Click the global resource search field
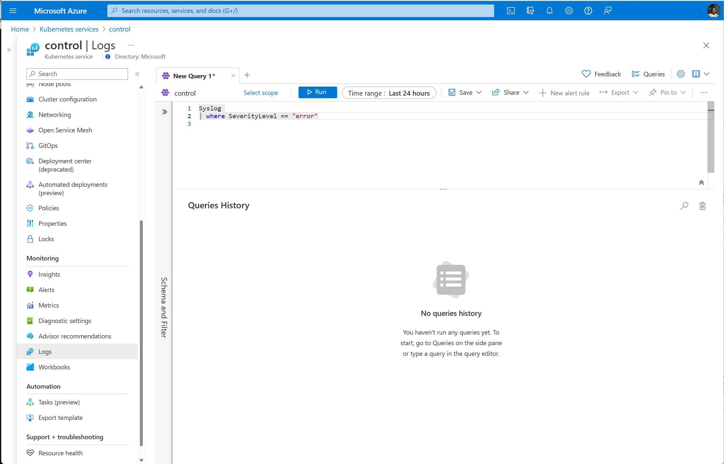This screenshot has width=724, height=464. click(300, 11)
